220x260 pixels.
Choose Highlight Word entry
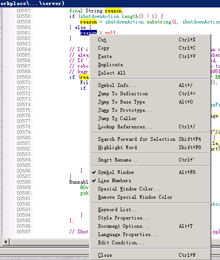(150, 148)
